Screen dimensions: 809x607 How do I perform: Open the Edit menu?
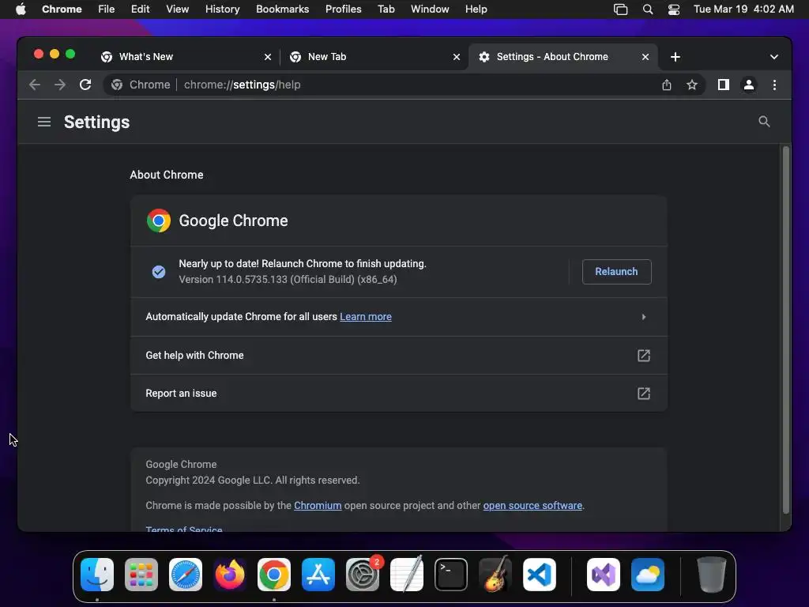140,9
